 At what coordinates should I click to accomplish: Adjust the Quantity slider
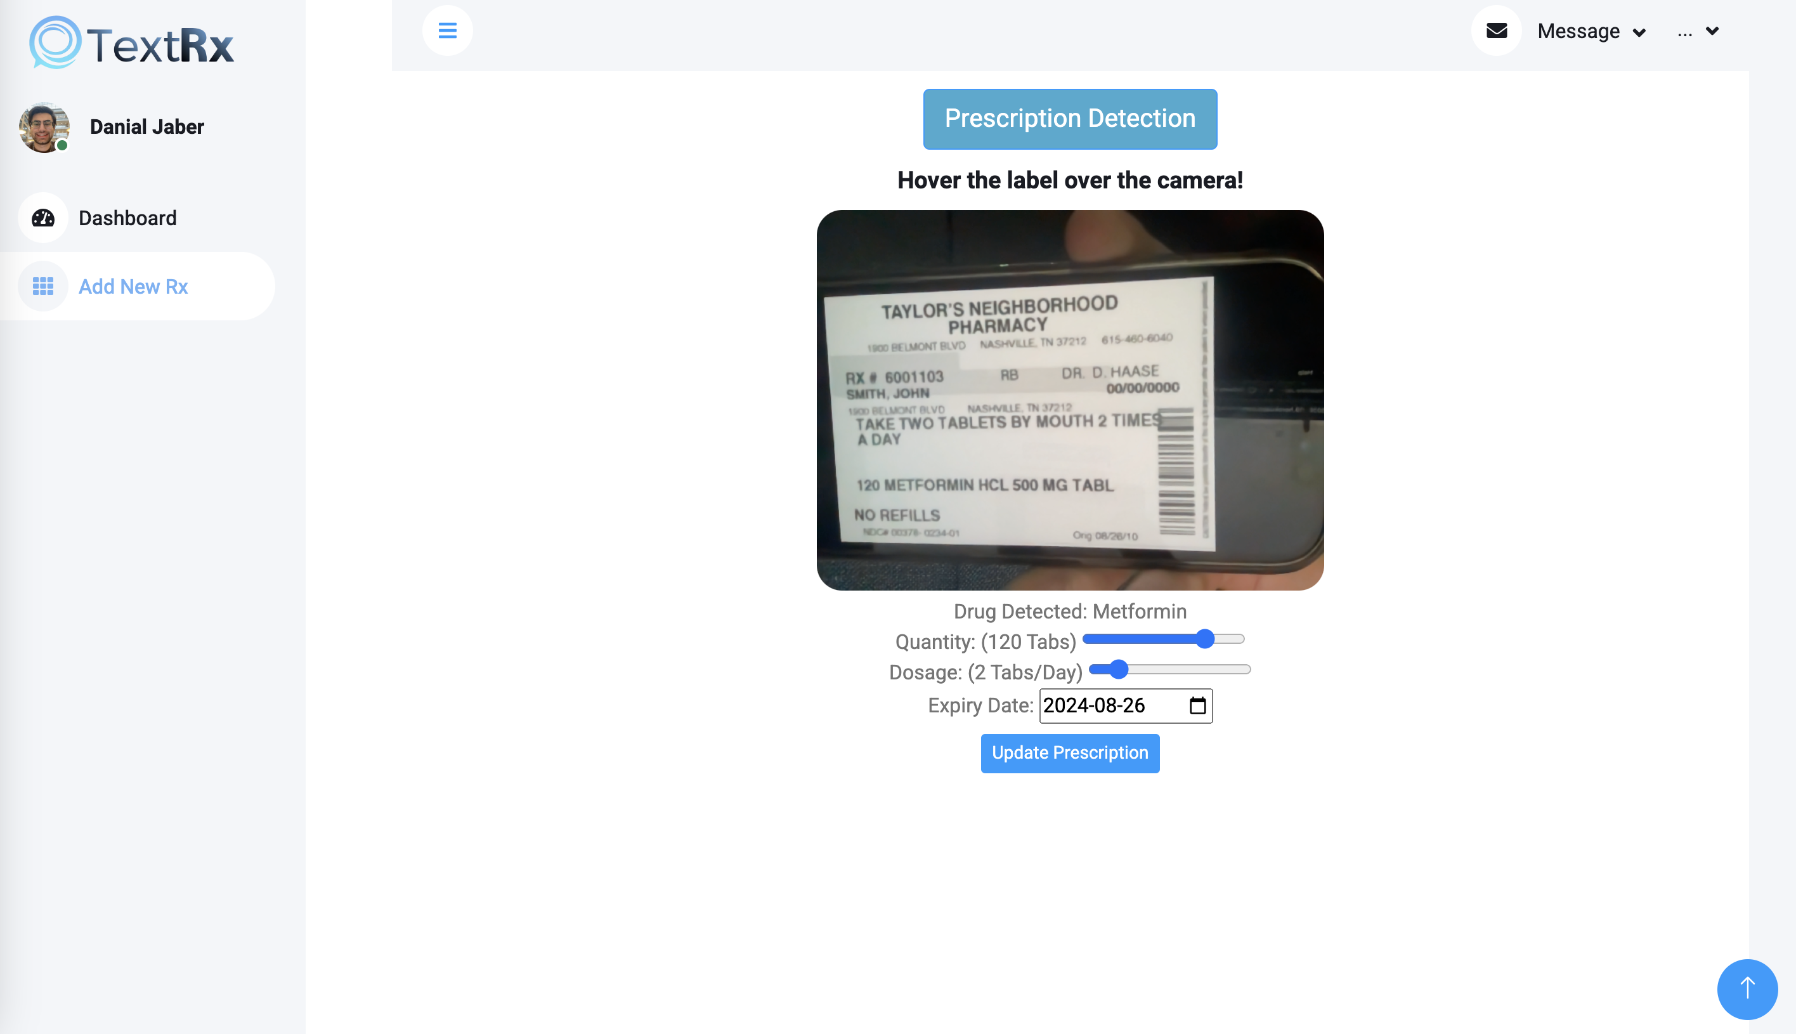pos(1164,639)
